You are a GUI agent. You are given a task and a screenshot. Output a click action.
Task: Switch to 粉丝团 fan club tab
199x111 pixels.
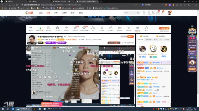coord(167,40)
